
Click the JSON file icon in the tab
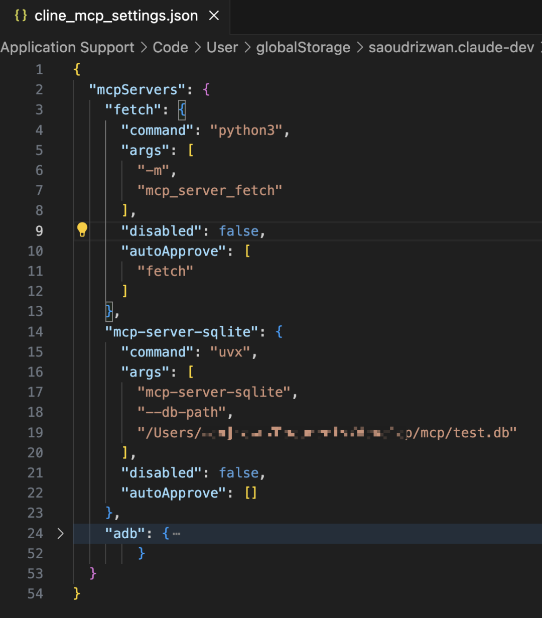[21, 16]
